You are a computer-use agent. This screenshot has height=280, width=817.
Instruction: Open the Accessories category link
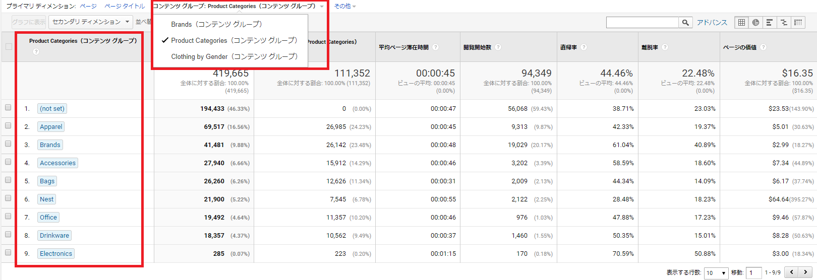[x=57, y=163]
